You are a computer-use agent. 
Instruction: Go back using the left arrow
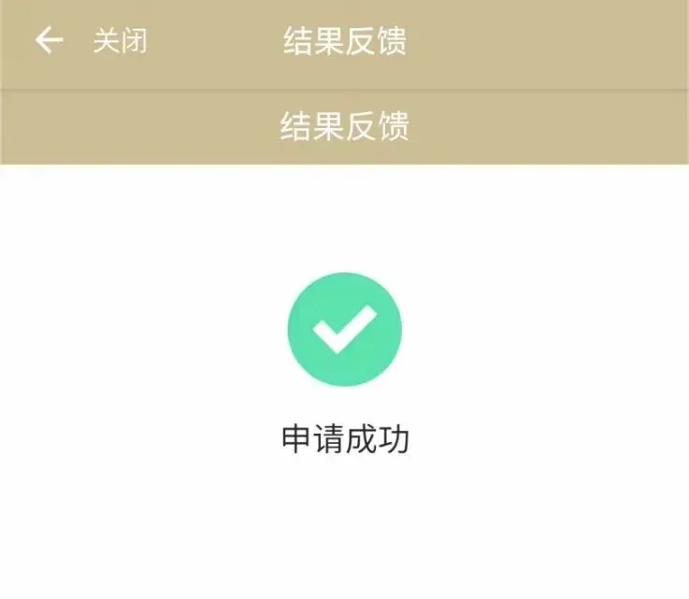pyautogui.click(x=50, y=40)
